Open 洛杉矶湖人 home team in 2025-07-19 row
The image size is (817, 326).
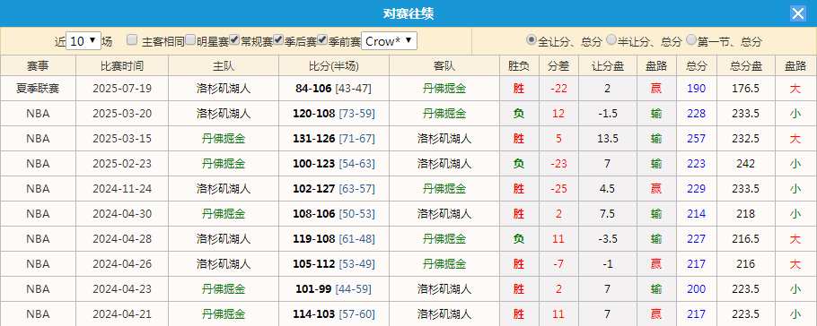[224, 89]
